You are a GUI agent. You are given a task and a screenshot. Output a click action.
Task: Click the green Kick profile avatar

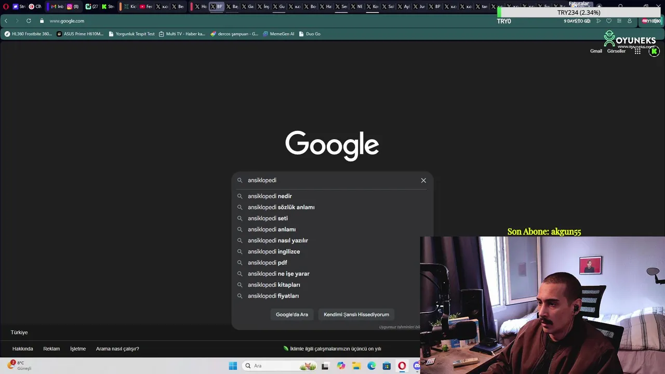pyautogui.click(x=654, y=51)
